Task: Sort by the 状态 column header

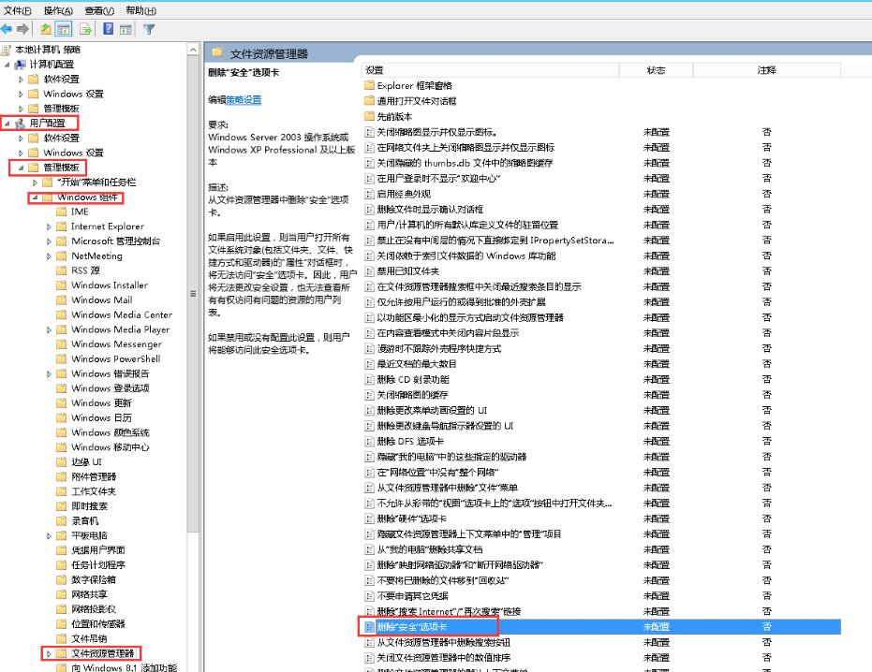Action: tap(657, 70)
